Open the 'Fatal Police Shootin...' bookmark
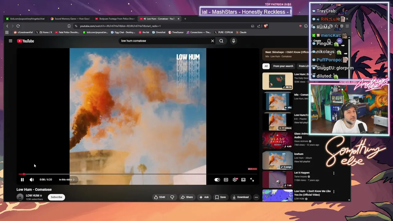393x221 pixels. [67, 32]
